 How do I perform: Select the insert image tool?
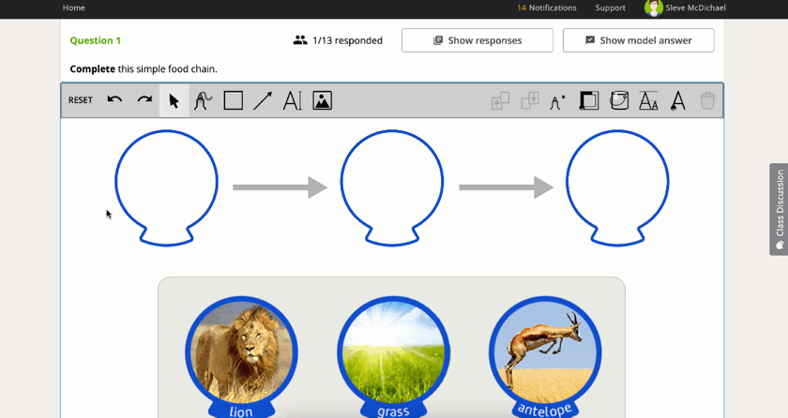(322, 101)
